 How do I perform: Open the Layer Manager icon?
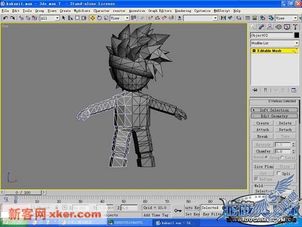point(239,18)
